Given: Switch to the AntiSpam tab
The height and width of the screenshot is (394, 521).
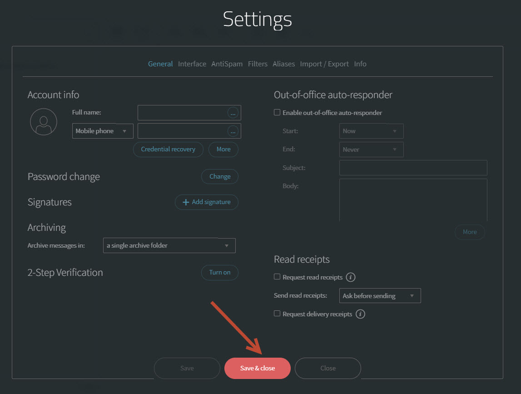Looking at the screenshot, I should 227,64.
